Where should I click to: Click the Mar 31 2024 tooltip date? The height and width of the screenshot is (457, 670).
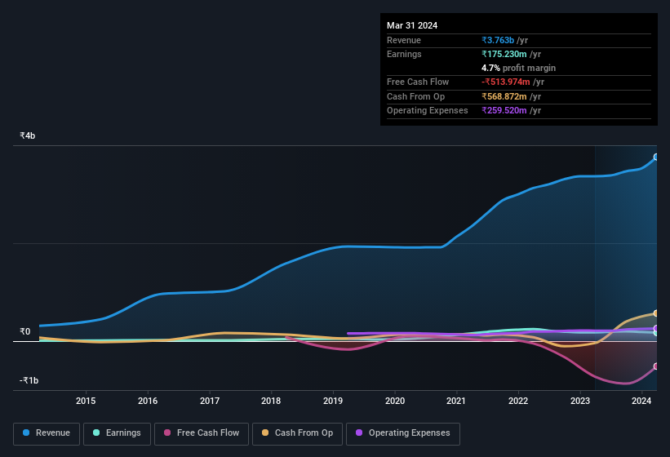[x=412, y=25]
